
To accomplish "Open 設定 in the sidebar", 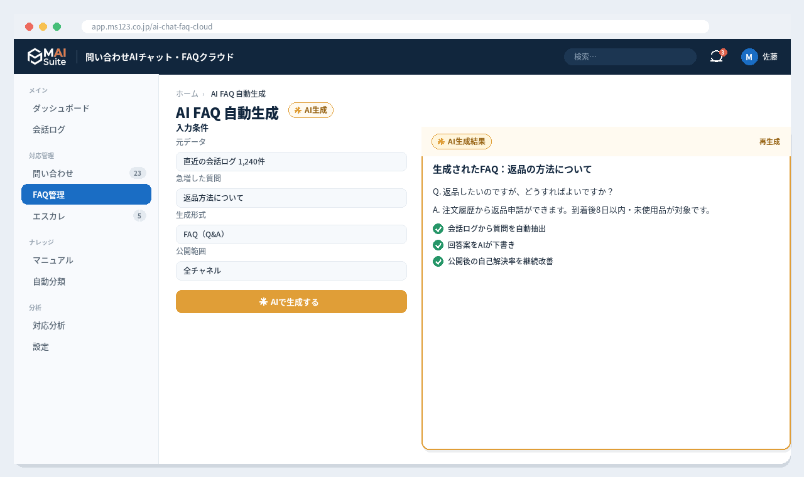I will coord(86,346).
